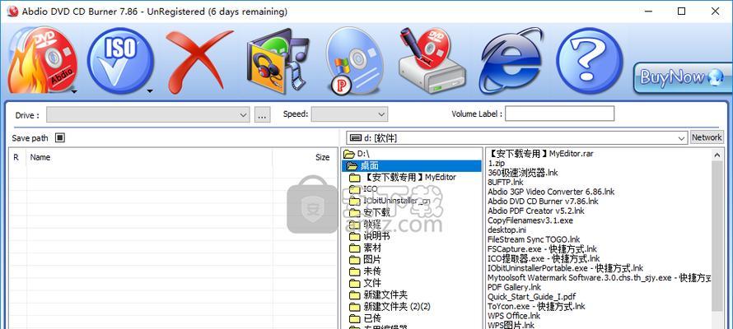Click the disc drive with pen icon
733x329 pixels.
tap(432, 61)
